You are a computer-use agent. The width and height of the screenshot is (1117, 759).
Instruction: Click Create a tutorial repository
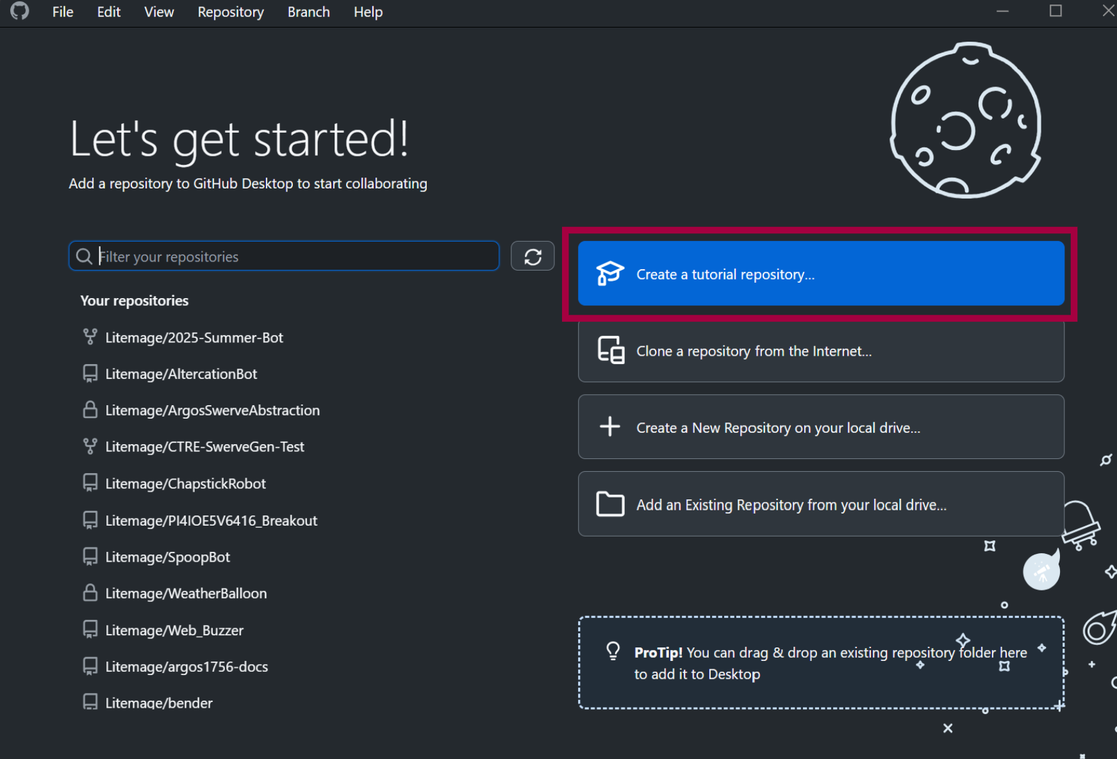coord(820,274)
